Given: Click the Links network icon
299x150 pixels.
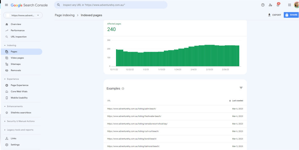Looking at the screenshot, I should [x=7, y=138].
